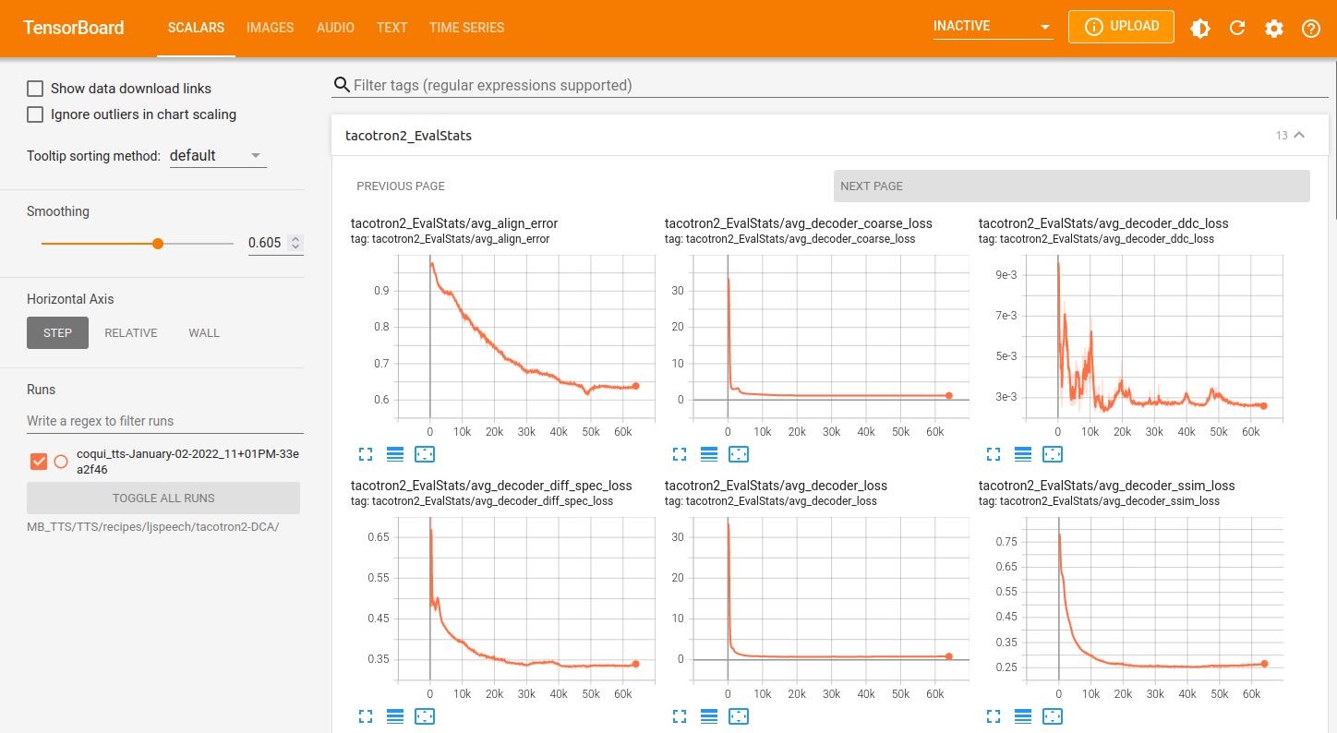Click TOGGLE ALL RUNS button

[163, 498]
